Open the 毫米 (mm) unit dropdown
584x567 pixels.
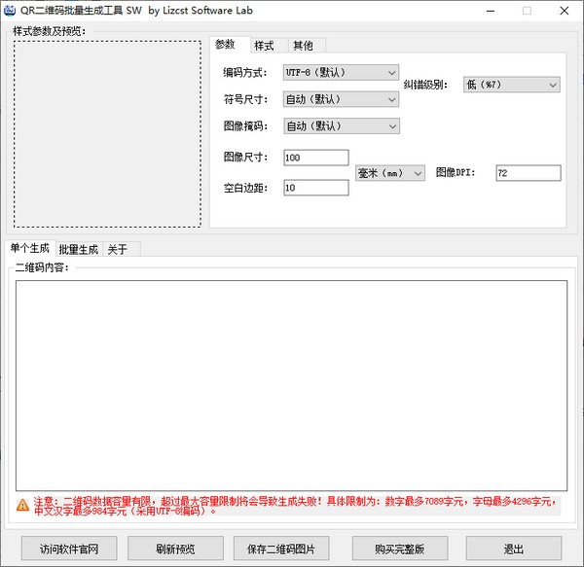[x=390, y=173]
